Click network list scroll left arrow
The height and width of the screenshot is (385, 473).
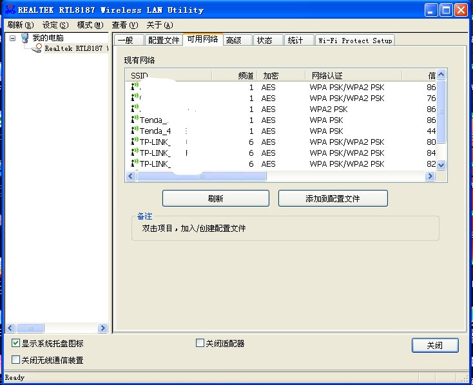pos(131,176)
